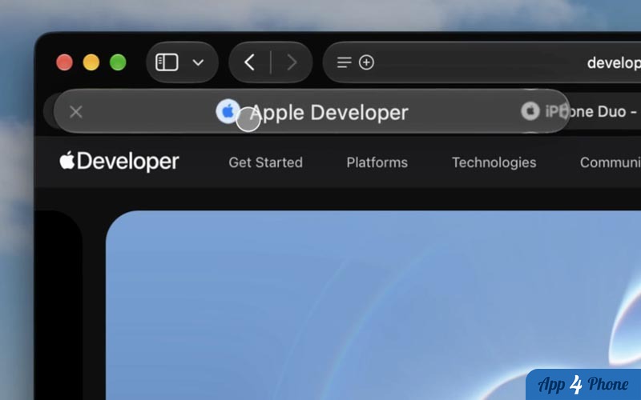641x400 pixels.
Task: Focus the address bar showing develop
Action: click(482, 62)
